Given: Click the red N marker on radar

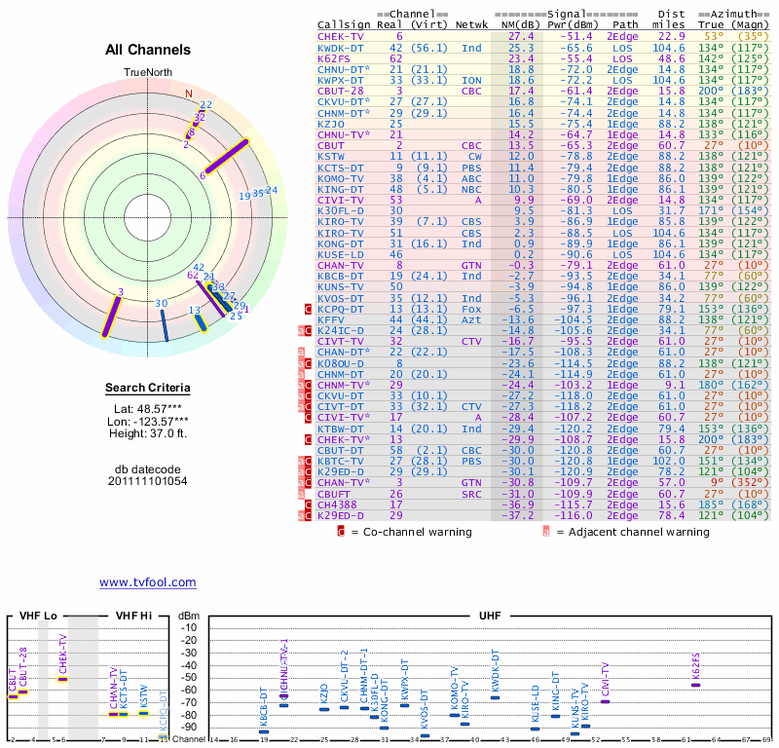Looking at the screenshot, I should (189, 94).
